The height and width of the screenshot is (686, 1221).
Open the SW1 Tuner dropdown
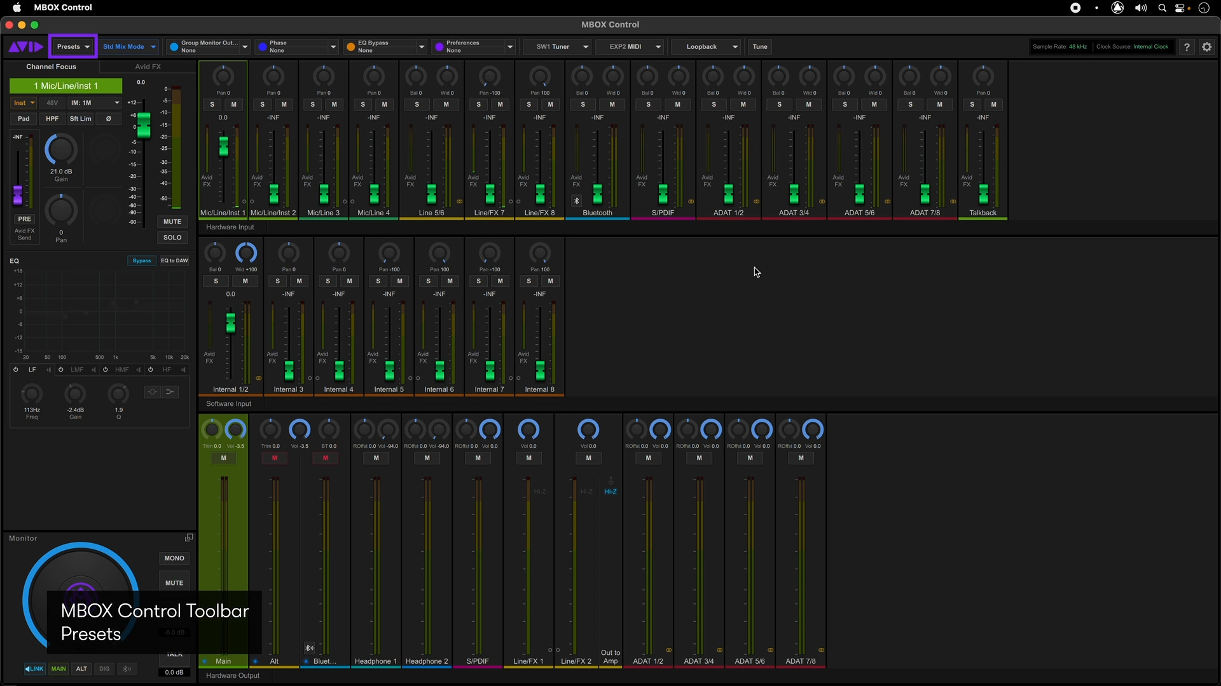click(556, 46)
